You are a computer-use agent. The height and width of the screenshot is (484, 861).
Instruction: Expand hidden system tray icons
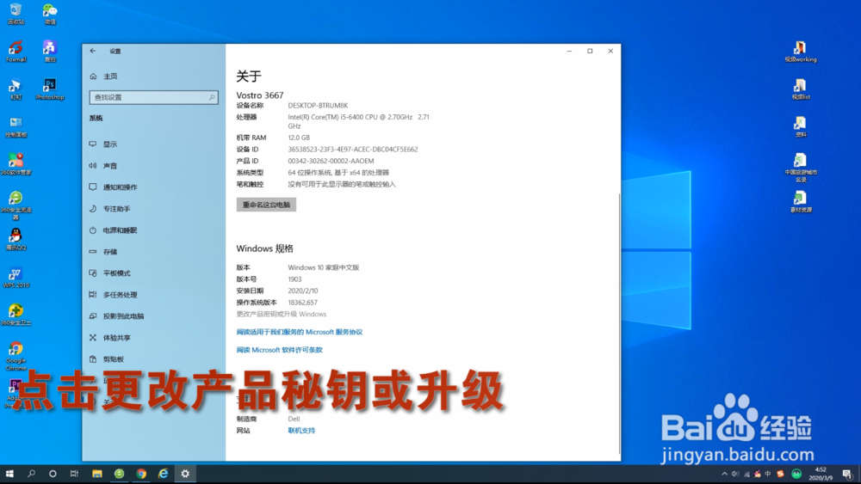pyautogui.click(x=725, y=475)
